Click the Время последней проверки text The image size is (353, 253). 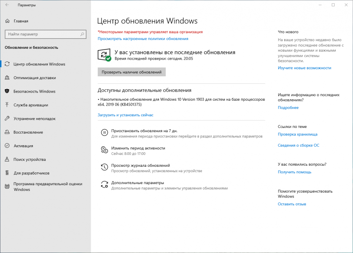coord(154,59)
